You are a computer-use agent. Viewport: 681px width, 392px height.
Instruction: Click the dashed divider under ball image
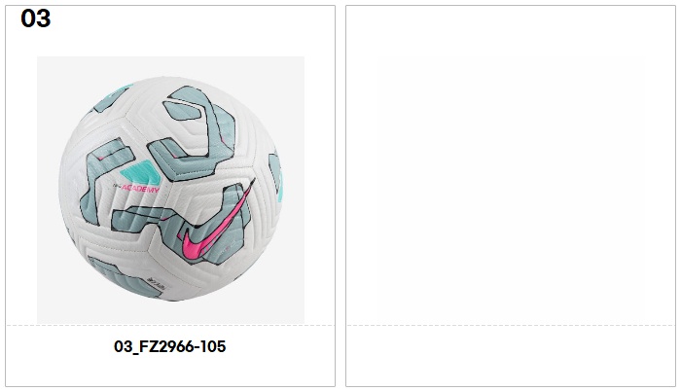[170, 325]
